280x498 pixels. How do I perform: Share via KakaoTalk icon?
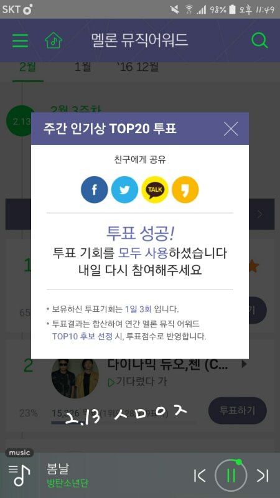(x=155, y=190)
